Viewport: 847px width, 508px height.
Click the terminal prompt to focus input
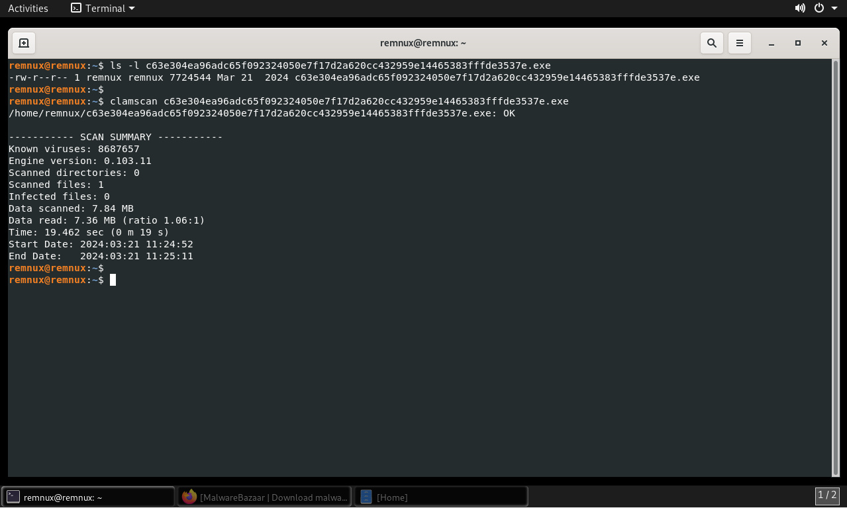[113, 280]
